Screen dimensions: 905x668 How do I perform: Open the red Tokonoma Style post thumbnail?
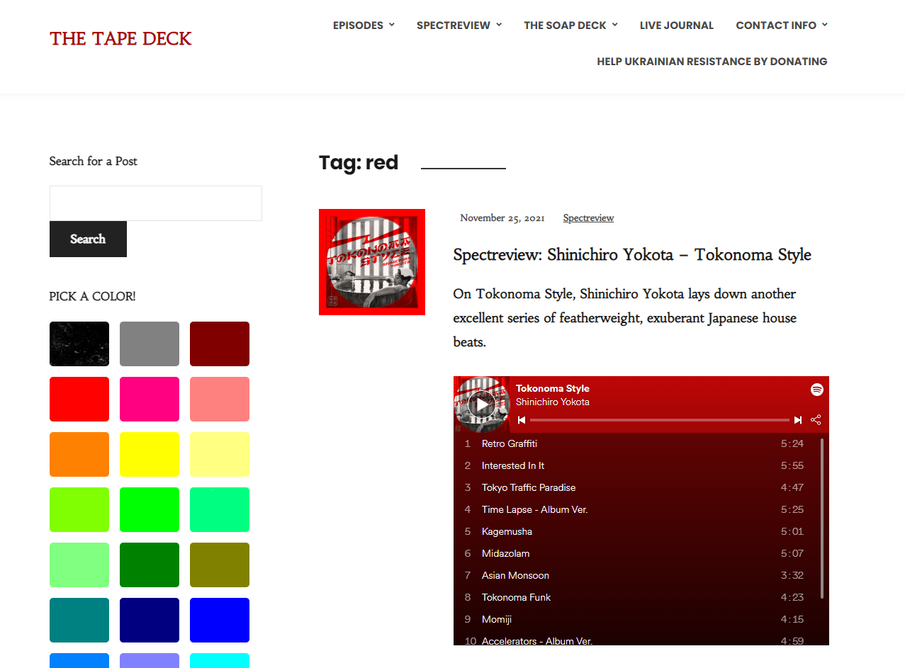tap(372, 262)
